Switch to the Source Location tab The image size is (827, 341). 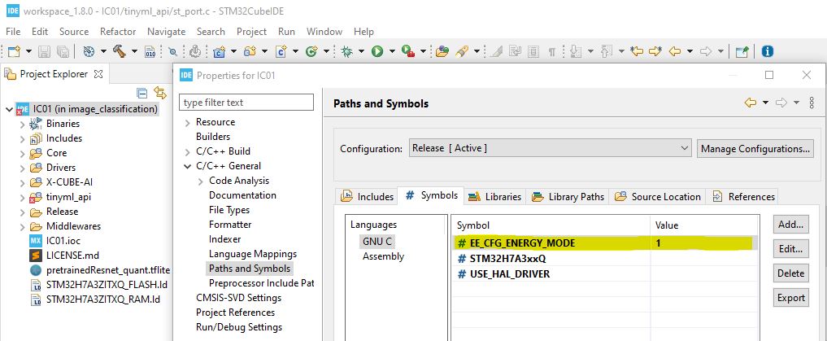point(658,196)
